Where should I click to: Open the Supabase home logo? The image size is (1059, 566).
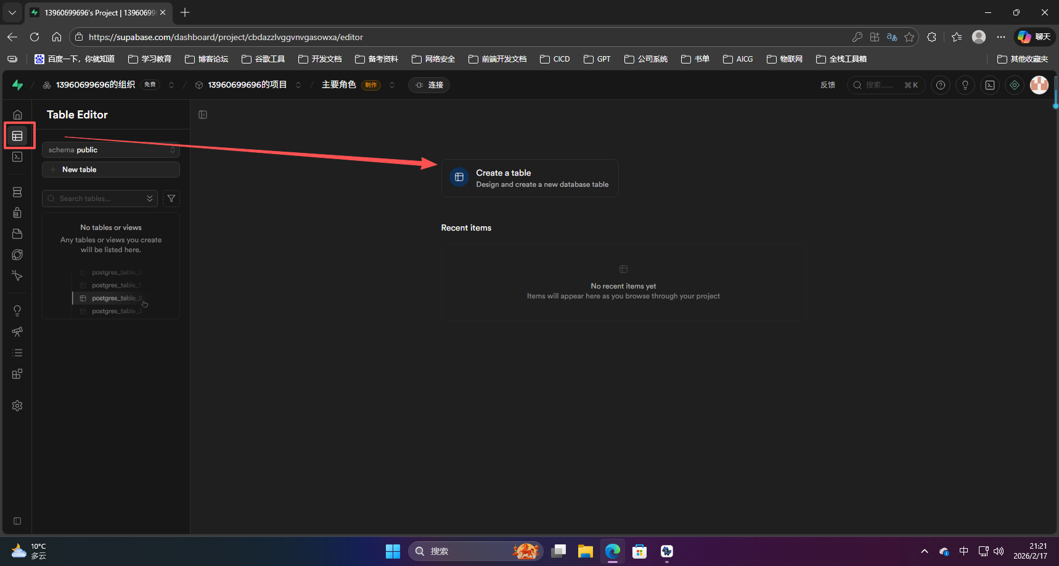[x=17, y=85]
